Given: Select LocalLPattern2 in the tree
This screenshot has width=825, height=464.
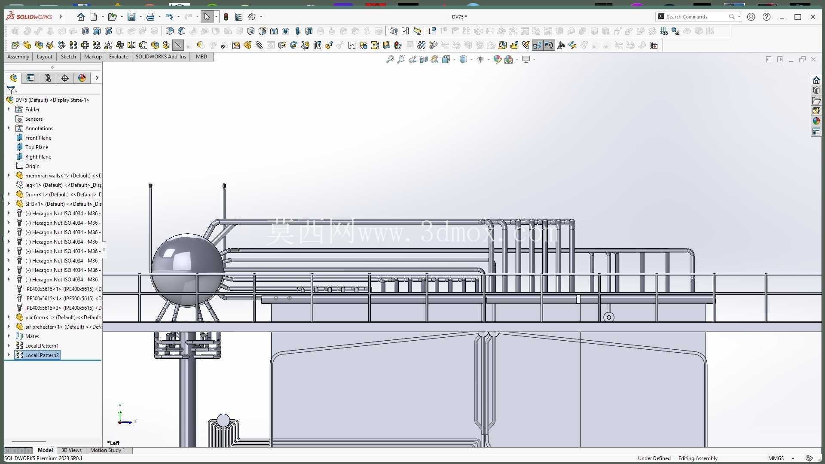Looking at the screenshot, I should [x=42, y=355].
